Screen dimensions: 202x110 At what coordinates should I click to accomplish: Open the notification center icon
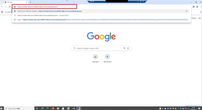(199, 108)
